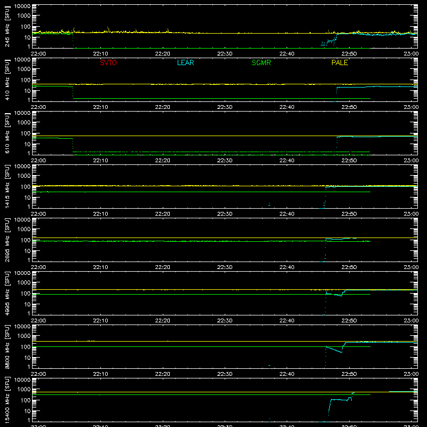Click the 22:30 tick label of the 1415 MHz panel
The width and height of the screenshot is (427, 427).
tap(225, 214)
